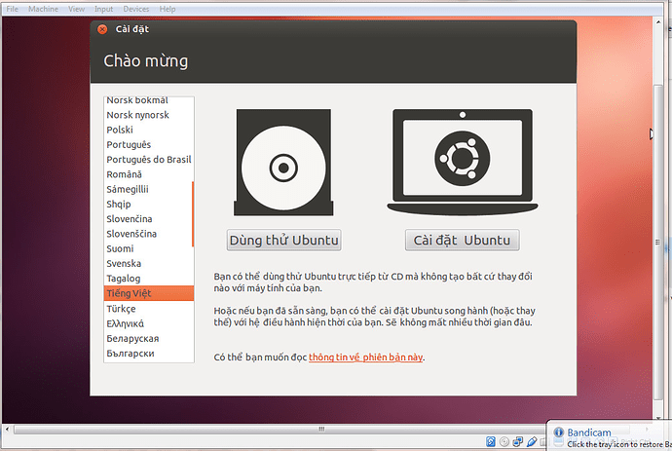Click the laptop with Ubuntu logo icon
This screenshot has height=451, width=672.
tap(462, 162)
